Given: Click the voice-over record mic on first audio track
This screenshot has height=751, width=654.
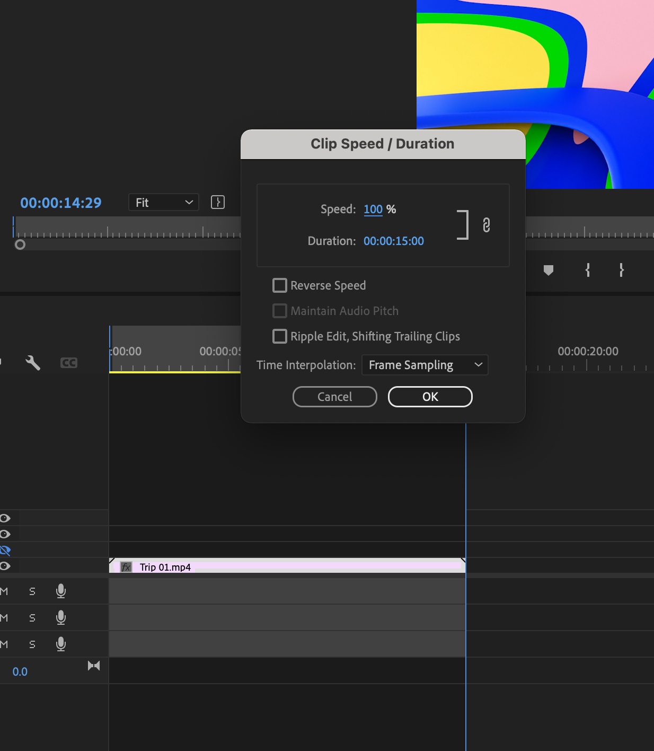Looking at the screenshot, I should (61, 591).
